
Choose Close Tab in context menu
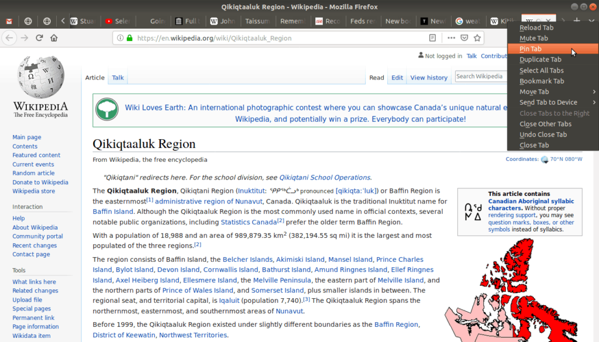552,145
